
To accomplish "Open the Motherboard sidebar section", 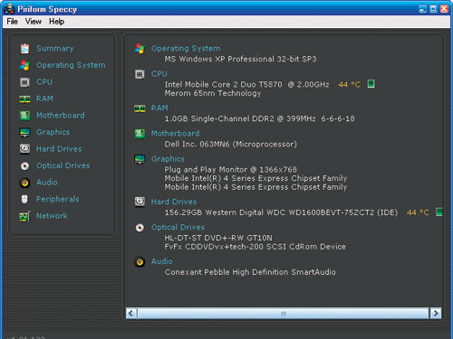I will [x=61, y=116].
